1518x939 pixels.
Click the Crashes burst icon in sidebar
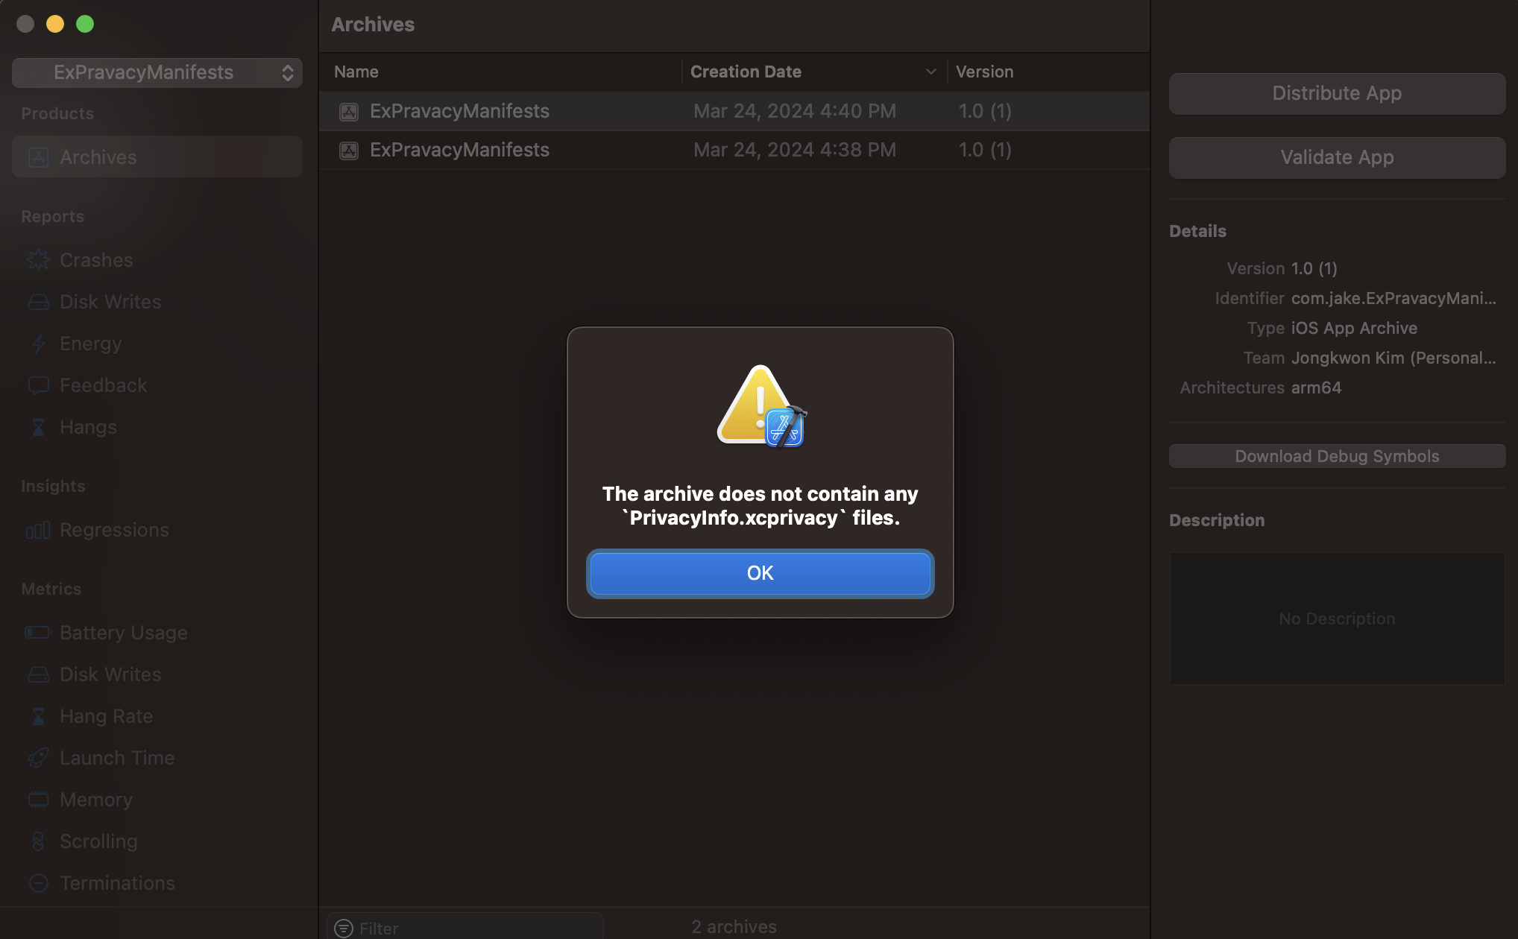coord(38,260)
